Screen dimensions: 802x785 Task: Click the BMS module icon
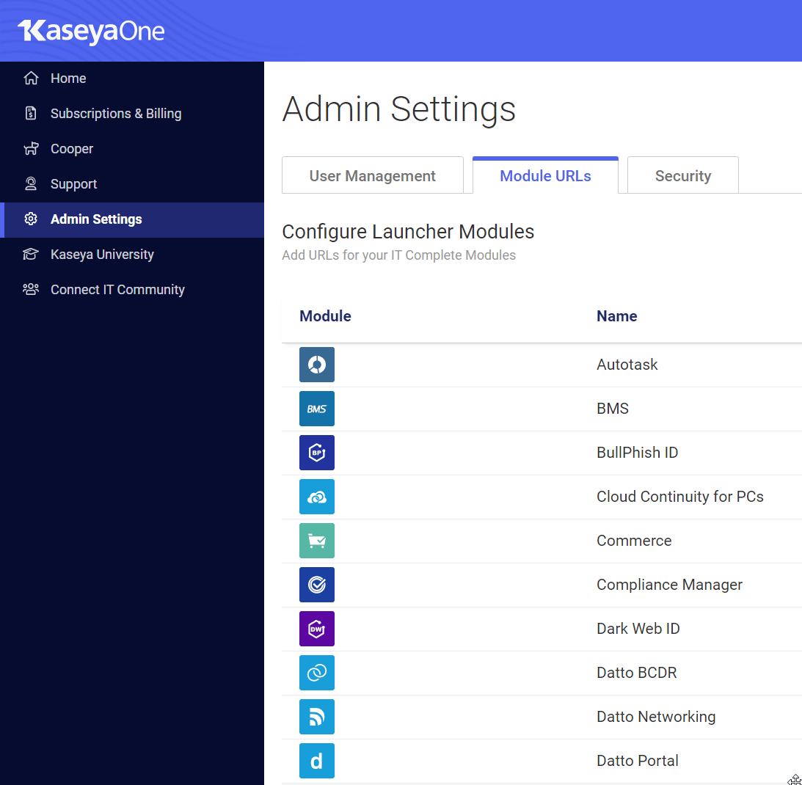tap(316, 409)
